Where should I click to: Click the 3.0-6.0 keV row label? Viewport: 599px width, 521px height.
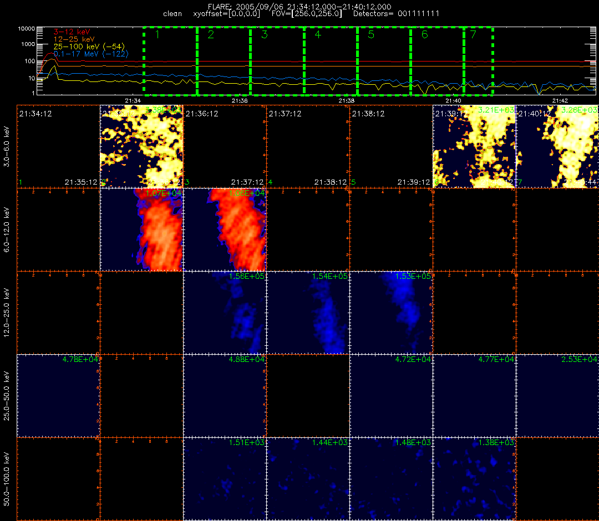pos(7,146)
